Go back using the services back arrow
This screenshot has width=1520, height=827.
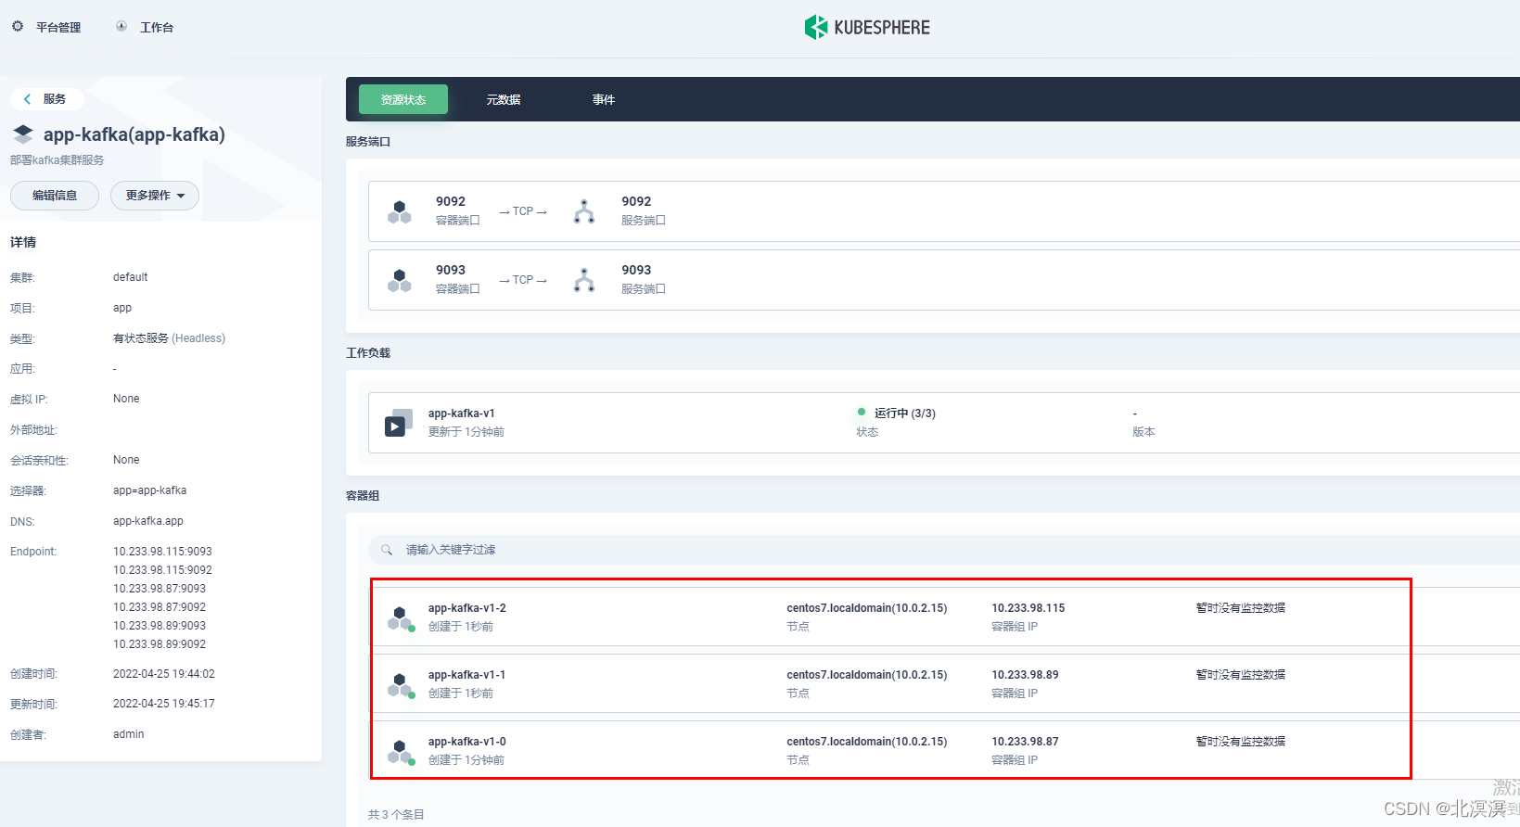tap(28, 99)
